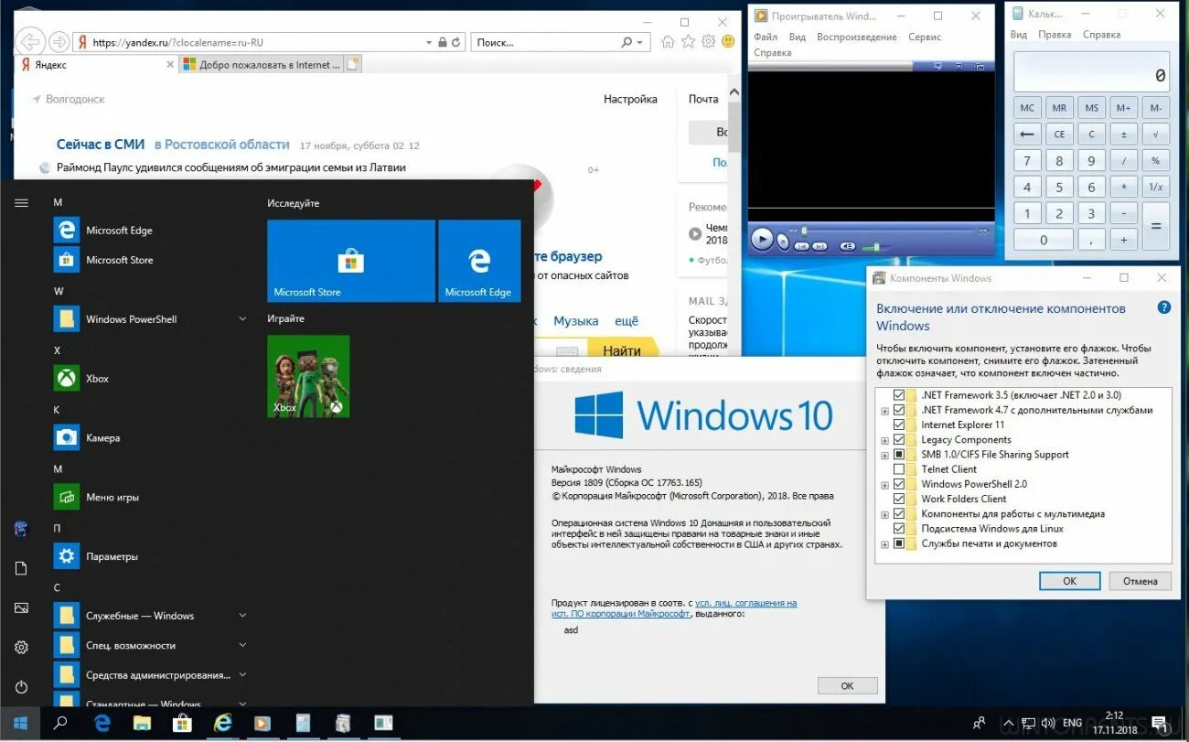Click the Play button in Windows Media Player
The image size is (1189, 742).
pyautogui.click(x=761, y=240)
